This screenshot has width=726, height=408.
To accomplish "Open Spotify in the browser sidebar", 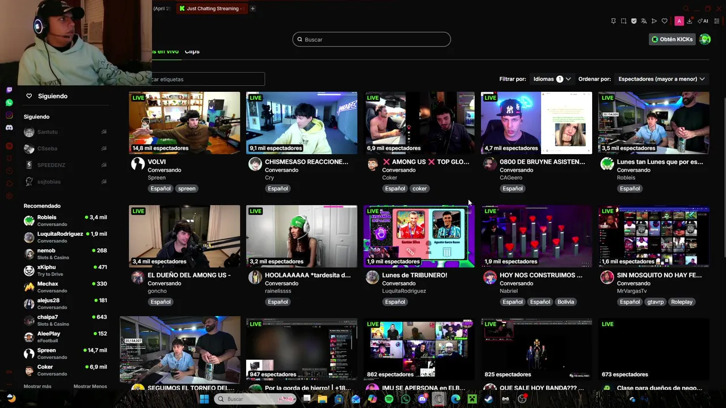I will [x=9, y=146].
